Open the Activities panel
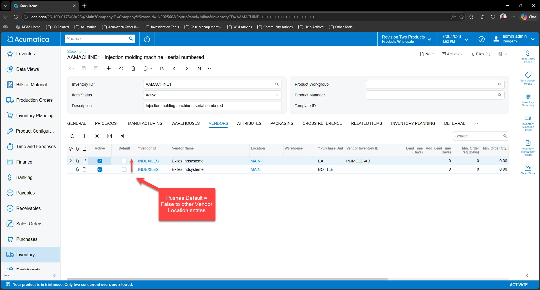Image resolution: width=540 pixels, height=290 pixels. [x=452, y=54]
